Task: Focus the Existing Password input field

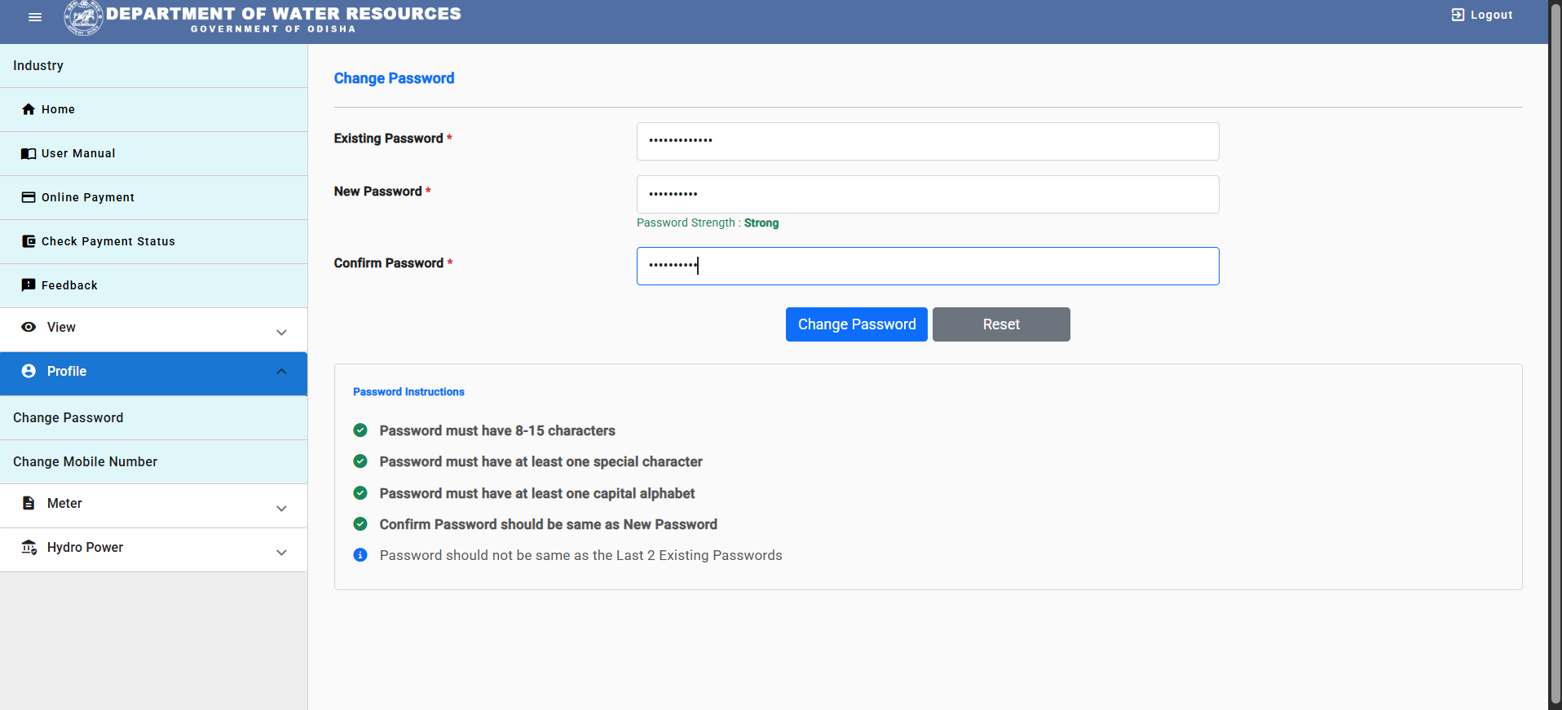Action: point(928,141)
